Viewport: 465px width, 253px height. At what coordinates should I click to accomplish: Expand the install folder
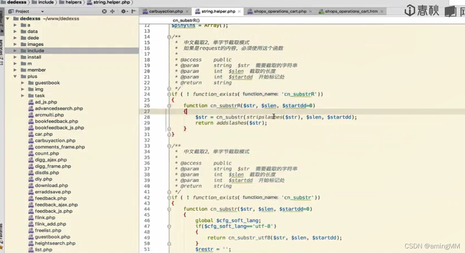click(x=15, y=57)
